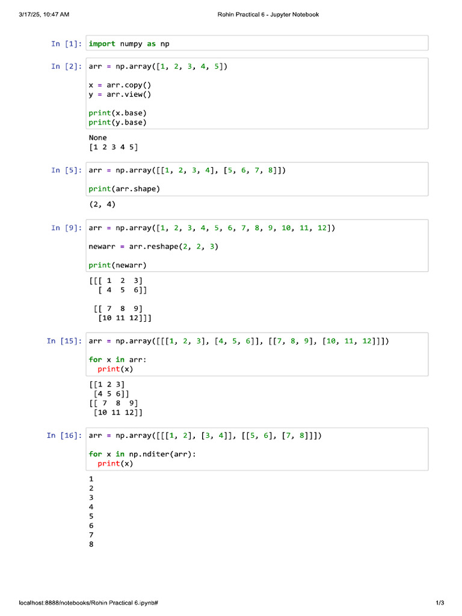The height and width of the screenshot is (616, 462).
Task: Select the [[[ 1 2 3] output row
Action: (116, 281)
